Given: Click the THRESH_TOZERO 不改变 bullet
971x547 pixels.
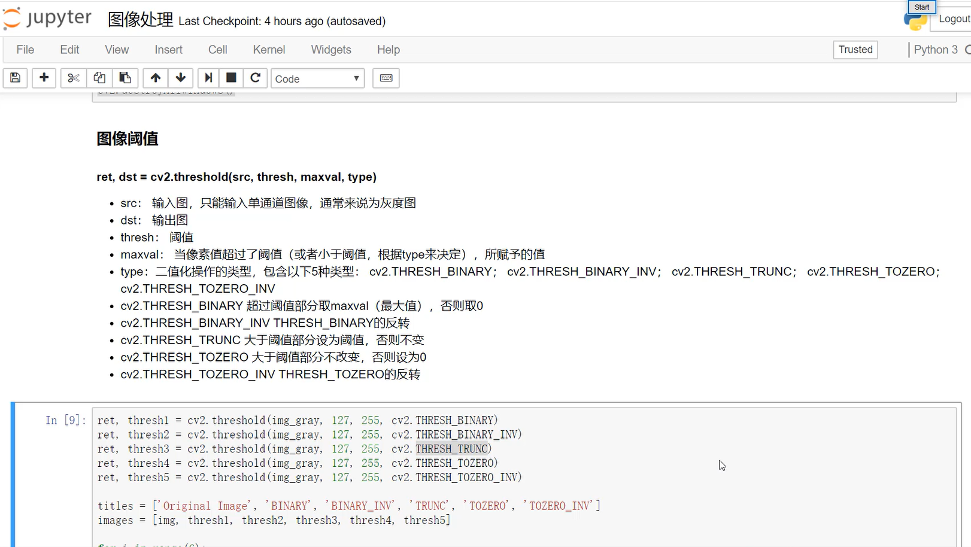Looking at the screenshot, I should [274, 357].
